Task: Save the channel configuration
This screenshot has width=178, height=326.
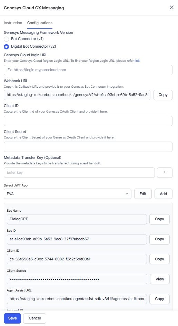Action: click(12, 318)
